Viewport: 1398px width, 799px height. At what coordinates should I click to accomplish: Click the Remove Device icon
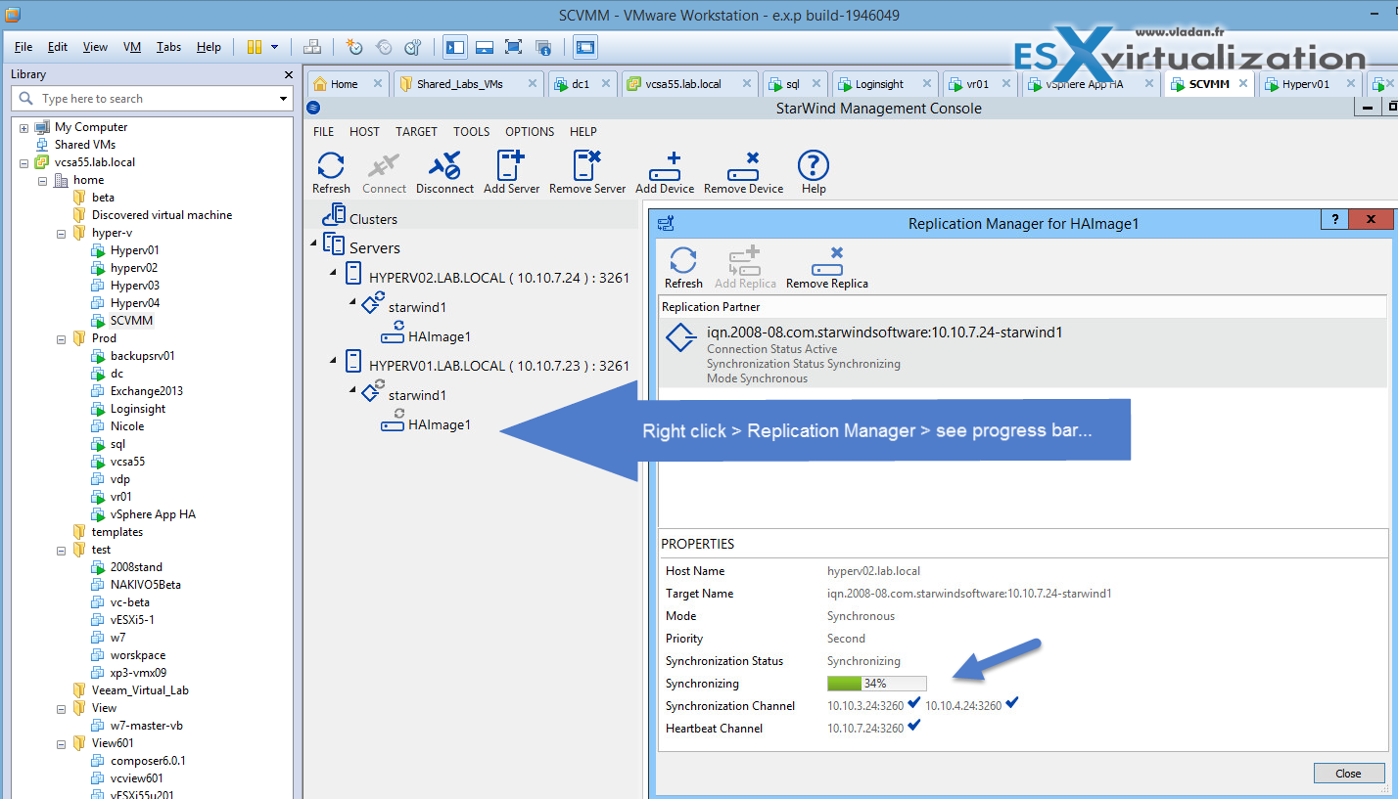click(744, 165)
